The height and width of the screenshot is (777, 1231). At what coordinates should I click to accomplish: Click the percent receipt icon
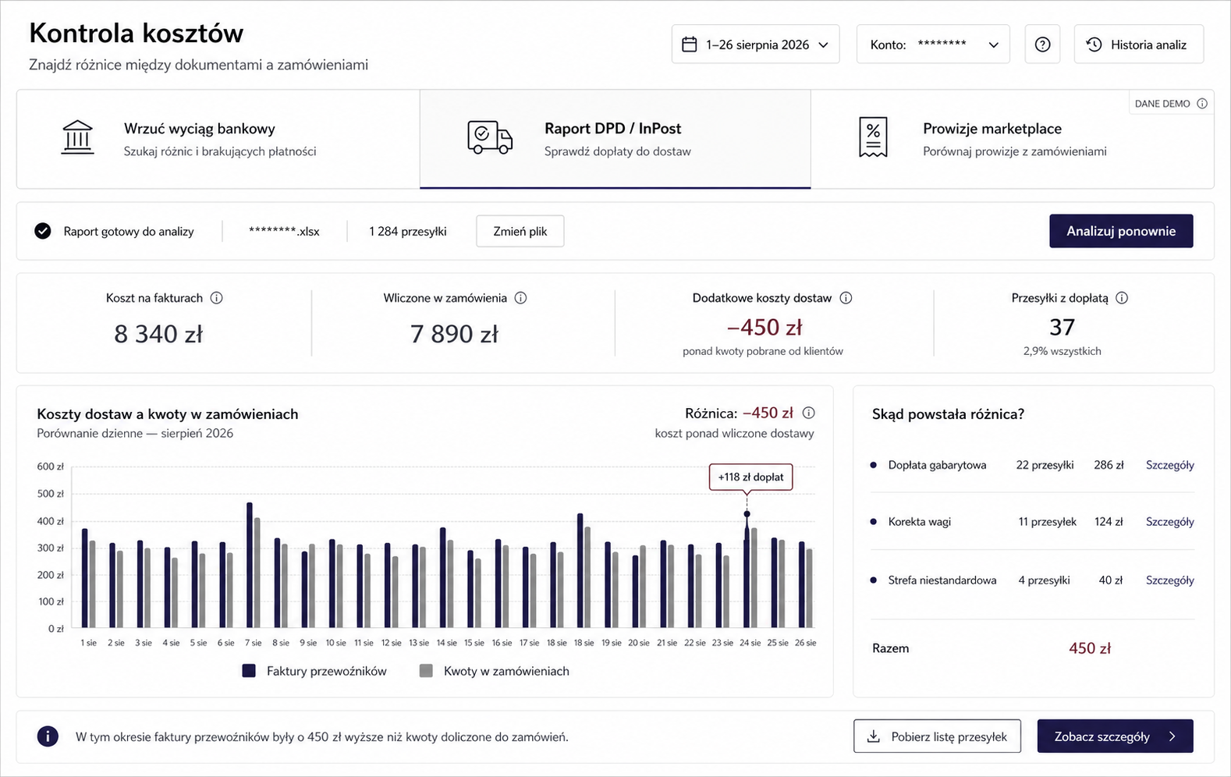click(x=873, y=138)
